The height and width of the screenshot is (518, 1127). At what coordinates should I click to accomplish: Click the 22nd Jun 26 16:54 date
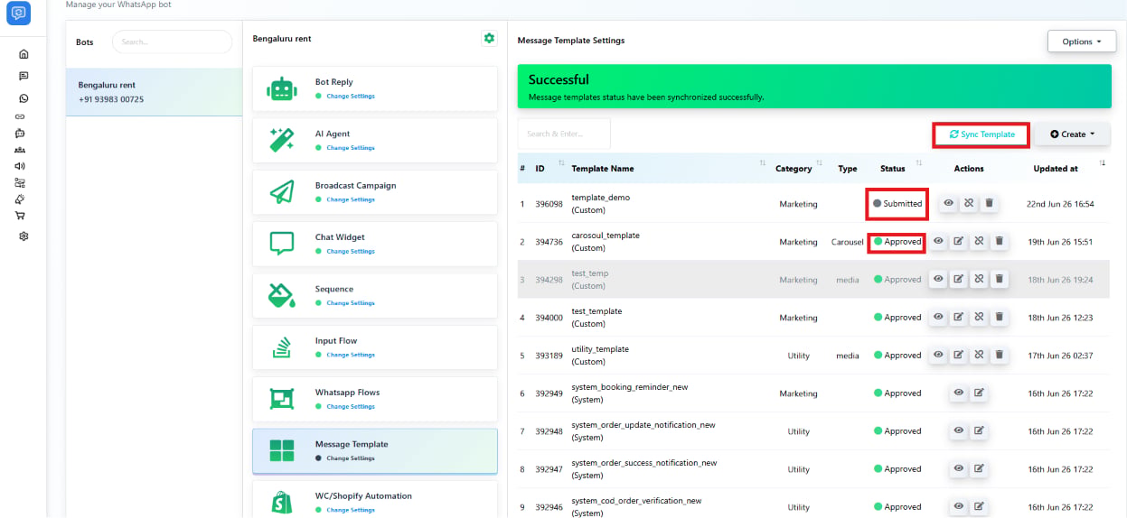[1060, 204]
